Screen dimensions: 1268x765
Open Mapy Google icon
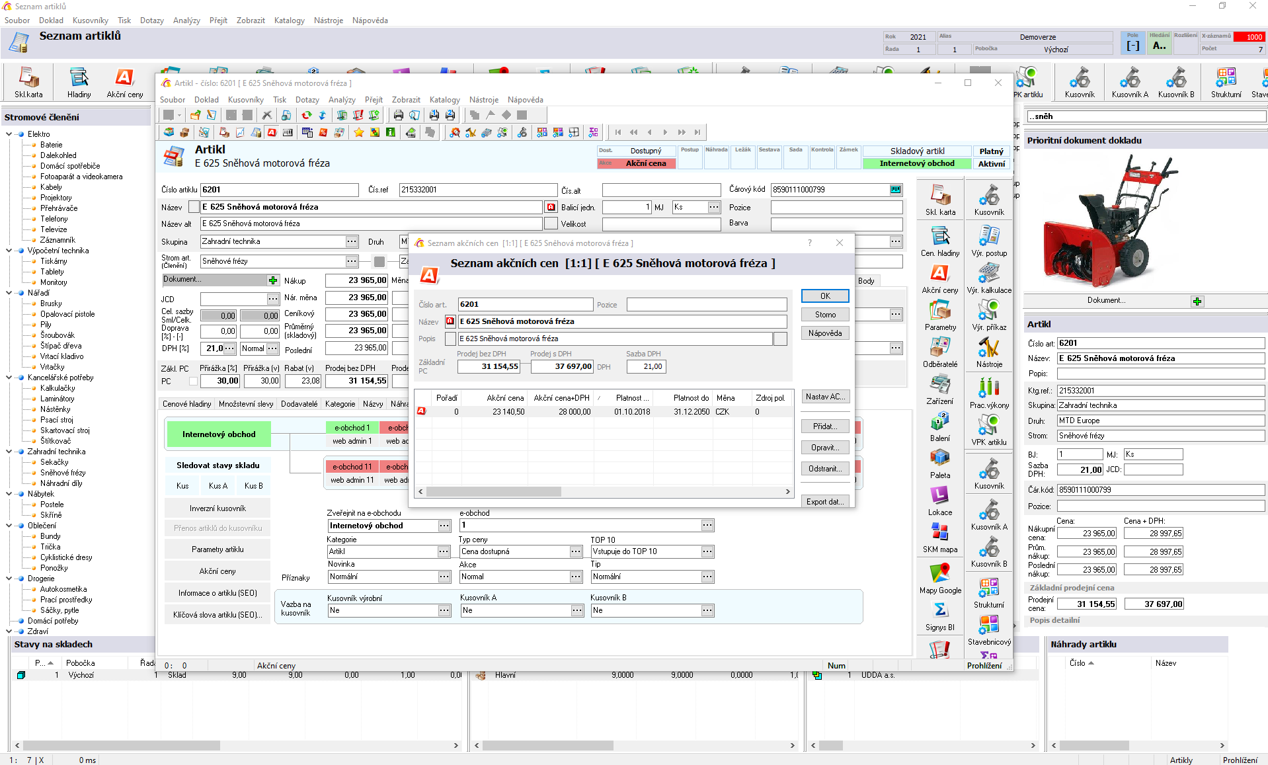940,578
